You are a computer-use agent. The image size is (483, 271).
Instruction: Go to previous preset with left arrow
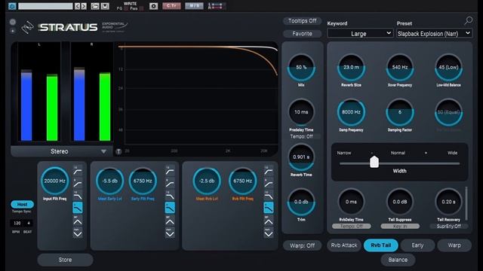click(x=77, y=6)
